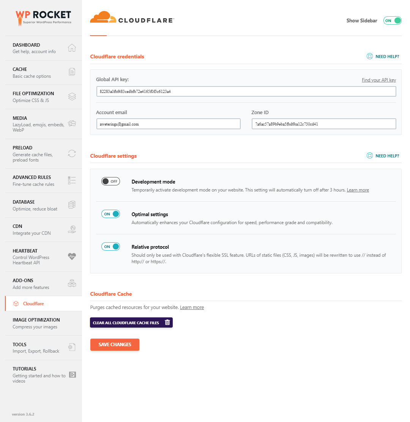Click the Cloudflare cube icon in sidebar
This screenshot has width=410, height=422.
16,304
